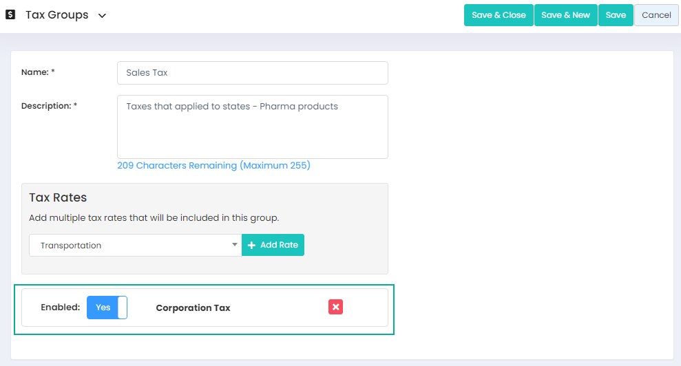The height and width of the screenshot is (366, 681).
Task: Focus the Name field containing Sales Tax
Action: click(252, 73)
